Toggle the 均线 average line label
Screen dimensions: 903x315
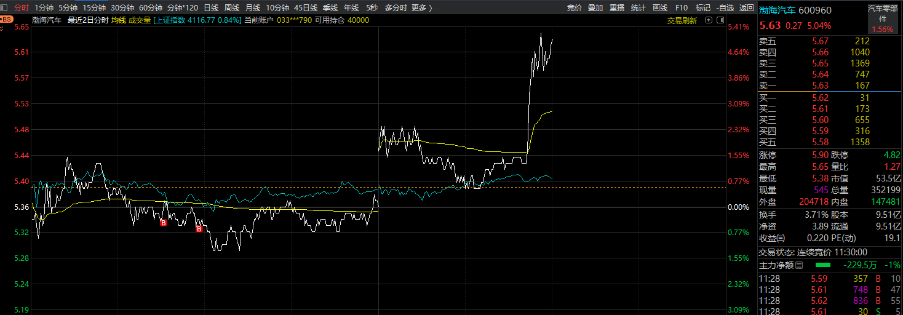(x=119, y=20)
